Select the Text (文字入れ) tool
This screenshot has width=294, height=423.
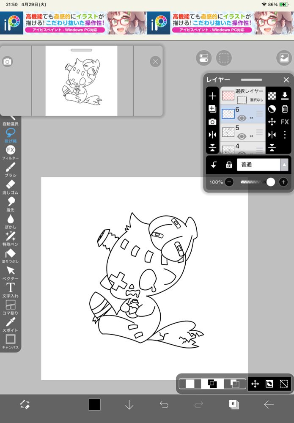click(10, 290)
